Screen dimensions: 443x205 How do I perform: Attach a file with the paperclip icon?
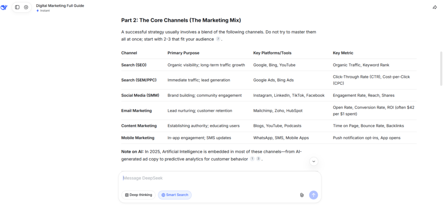coord(302,195)
